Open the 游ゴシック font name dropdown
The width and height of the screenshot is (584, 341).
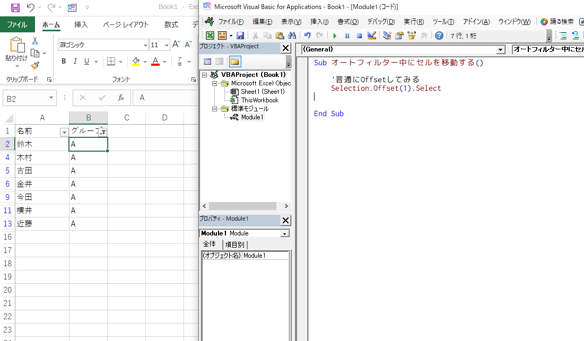[145, 45]
